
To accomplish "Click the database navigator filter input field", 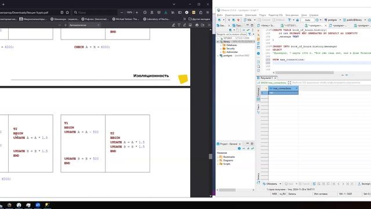I will (231, 34).
